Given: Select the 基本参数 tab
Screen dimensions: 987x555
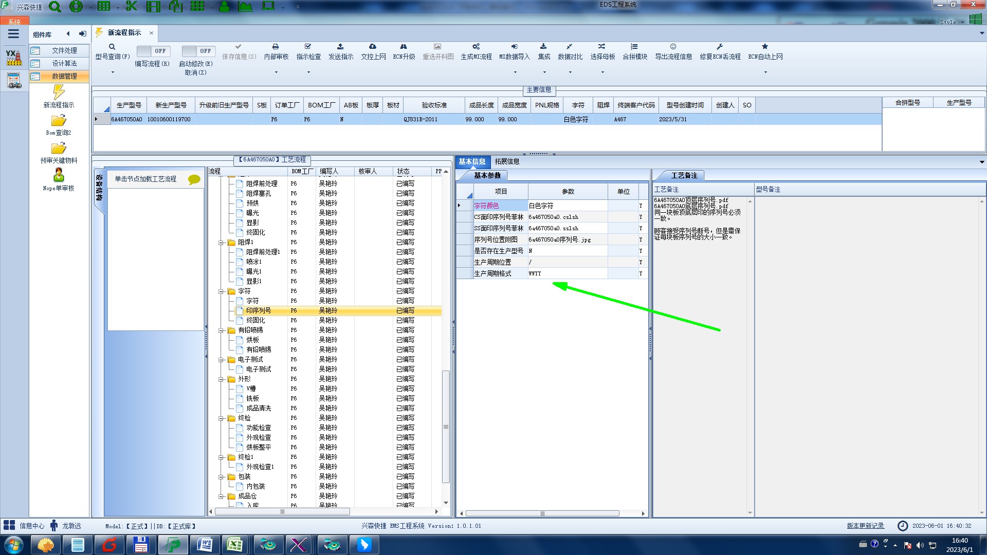Looking at the screenshot, I should (487, 175).
